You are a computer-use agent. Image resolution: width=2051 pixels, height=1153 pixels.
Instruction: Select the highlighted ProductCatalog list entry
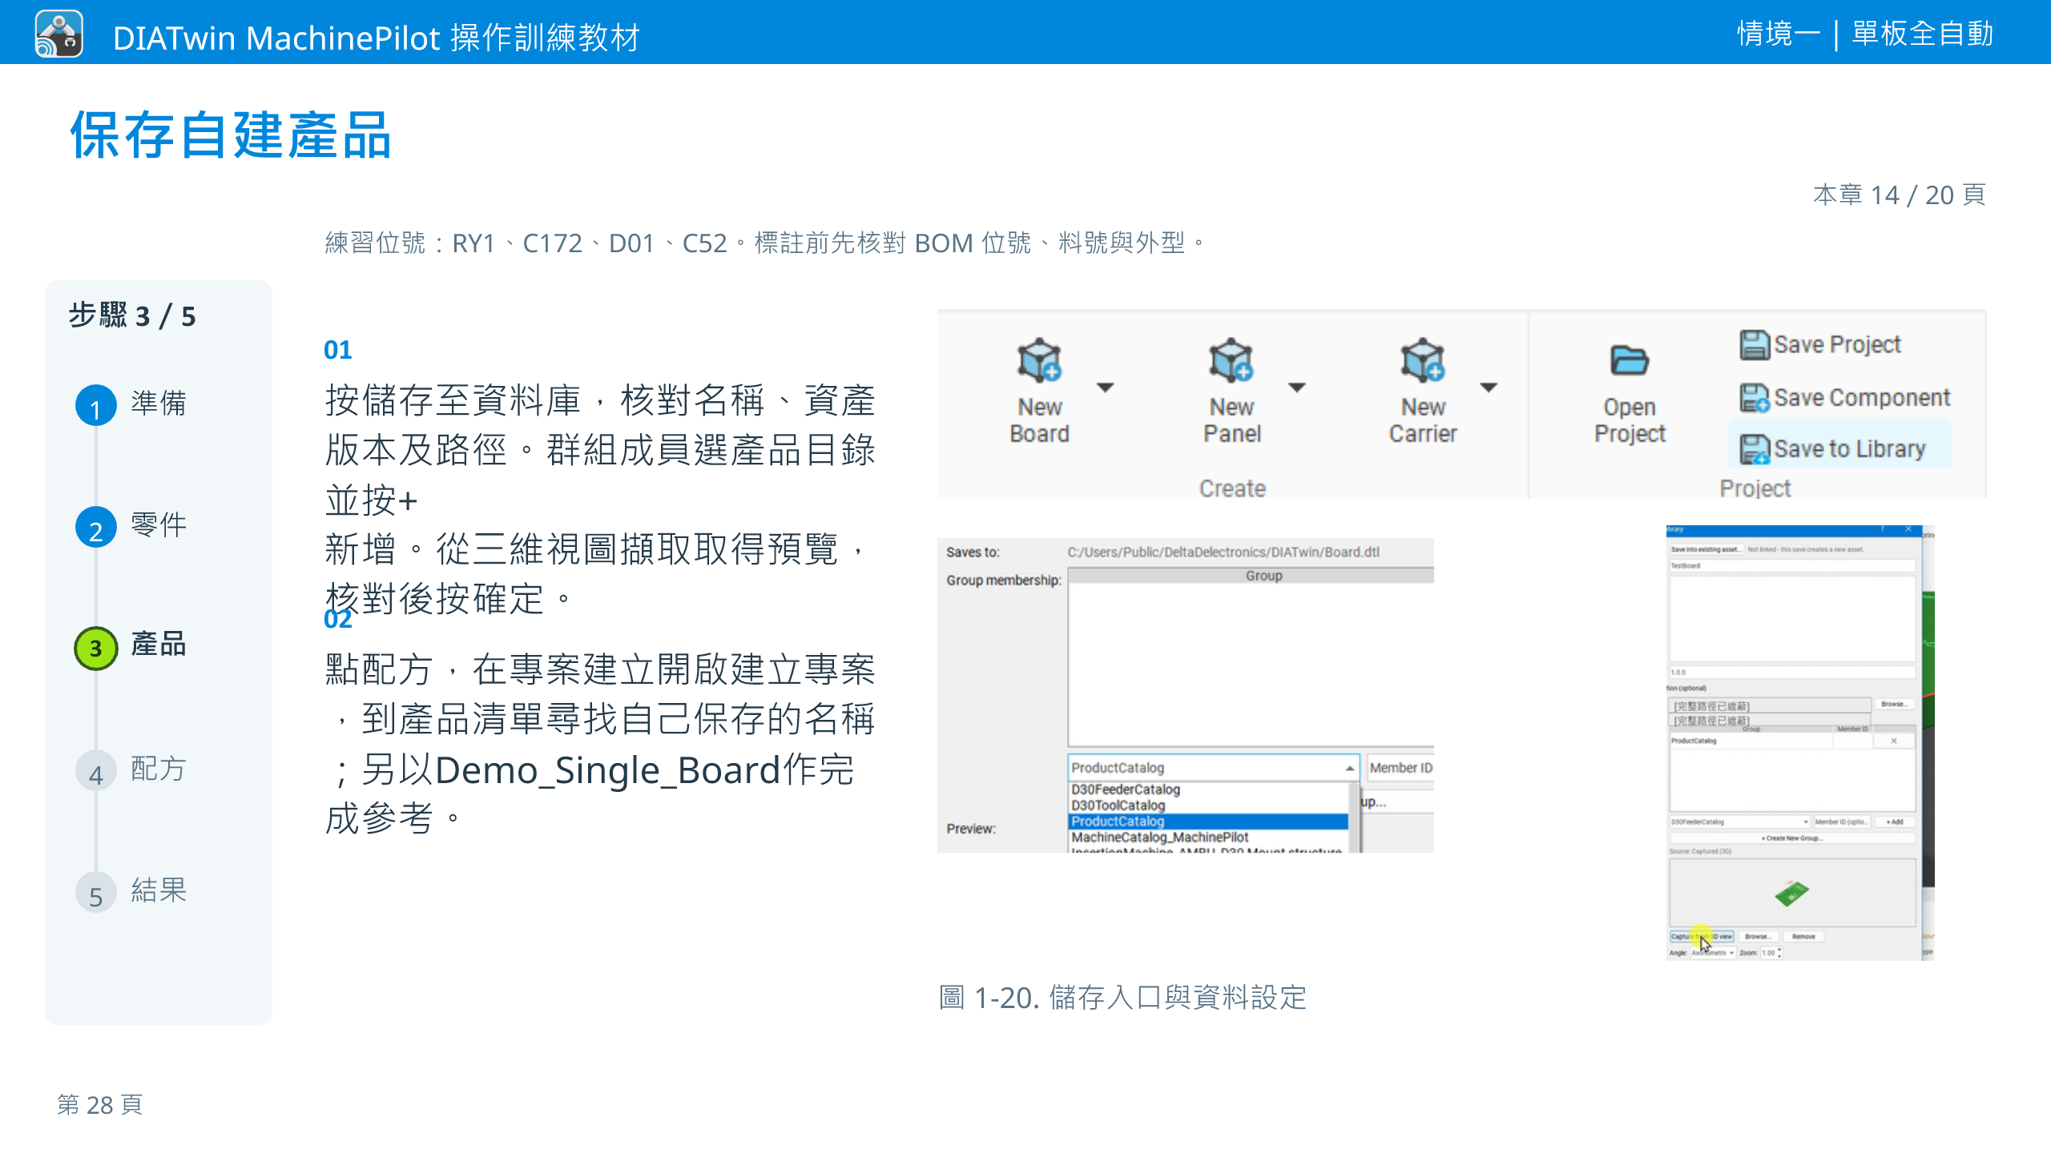point(1207,822)
